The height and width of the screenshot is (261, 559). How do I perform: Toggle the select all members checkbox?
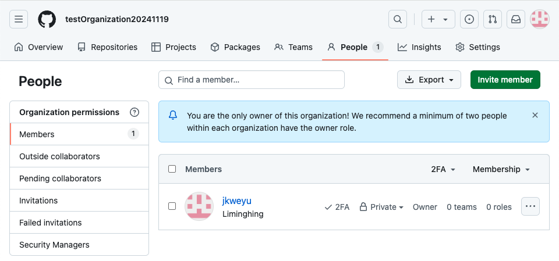point(172,169)
